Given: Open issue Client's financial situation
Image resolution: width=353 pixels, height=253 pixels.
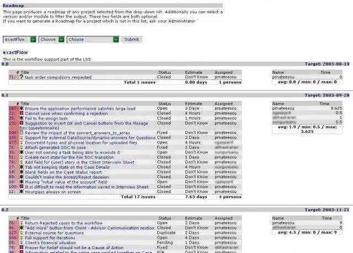Looking at the screenshot, I should coord(50,243).
